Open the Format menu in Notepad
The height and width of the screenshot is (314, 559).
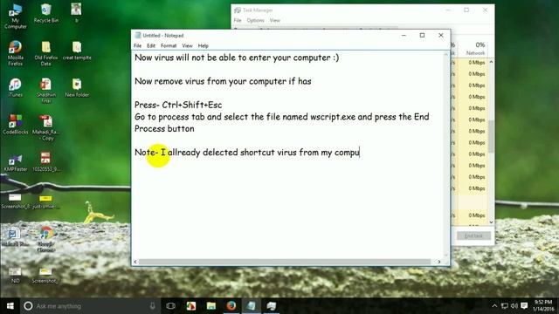[x=169, y=45]
